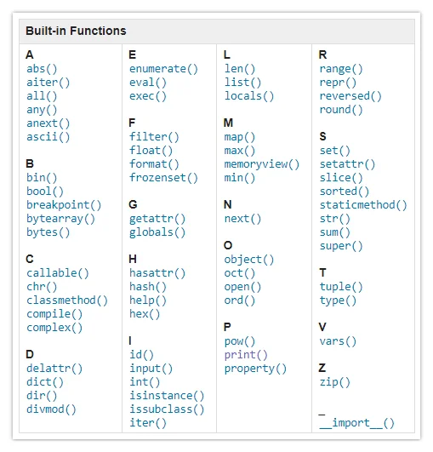Open the chr() function link
This screenshot has height=452, width=433.
coord(42,287)
